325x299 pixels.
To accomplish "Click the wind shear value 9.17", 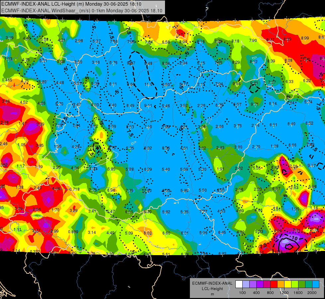I will (x=311, y=165).
